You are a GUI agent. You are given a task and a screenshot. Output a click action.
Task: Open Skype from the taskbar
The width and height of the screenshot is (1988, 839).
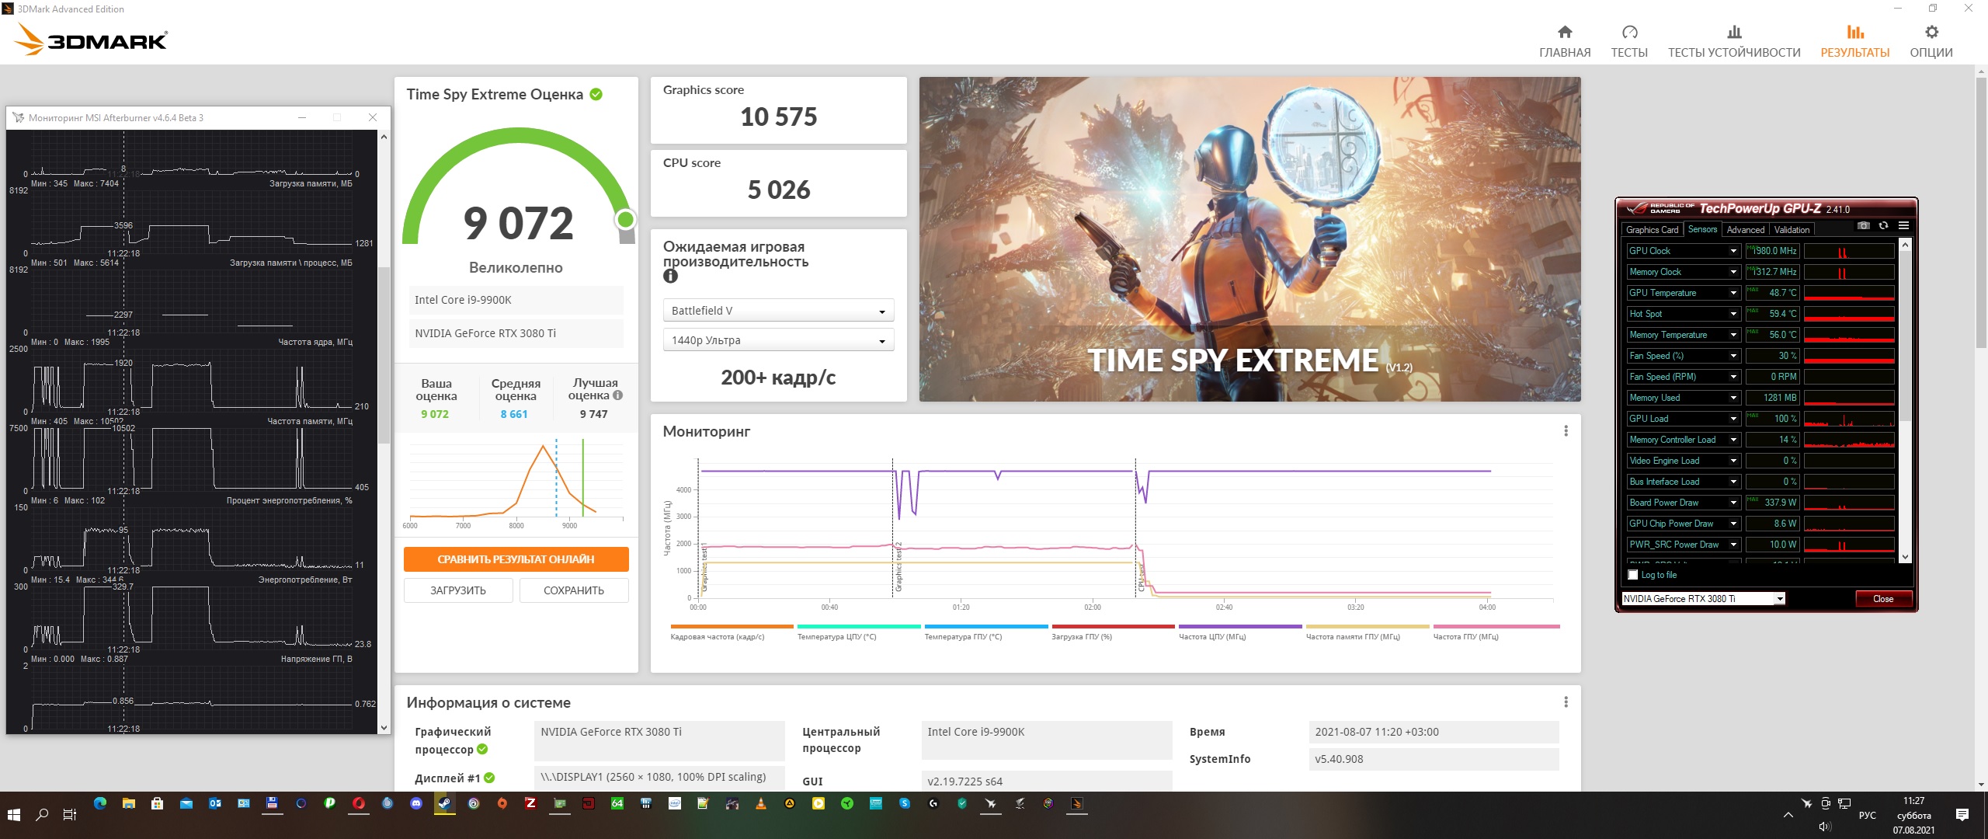coord(905,803)
